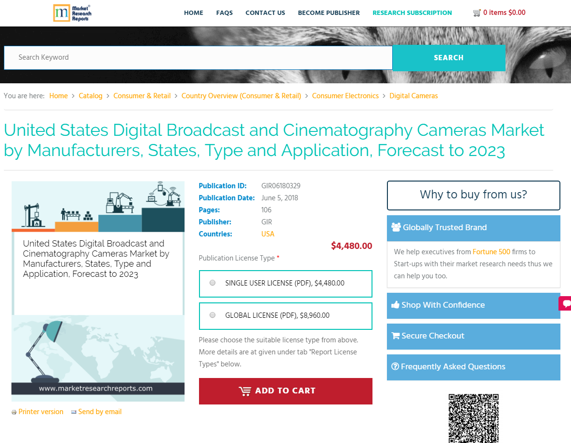Click the Send by email link
Screen dimensions: 571x443
coord(100,412)
